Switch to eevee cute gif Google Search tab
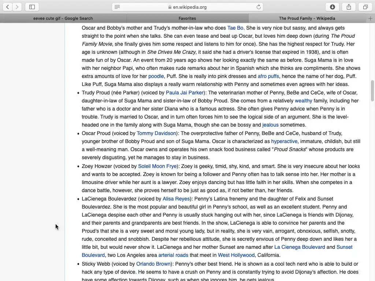This screenshot has width=375, height=281. pyautogui.click(x=63, y=18)
